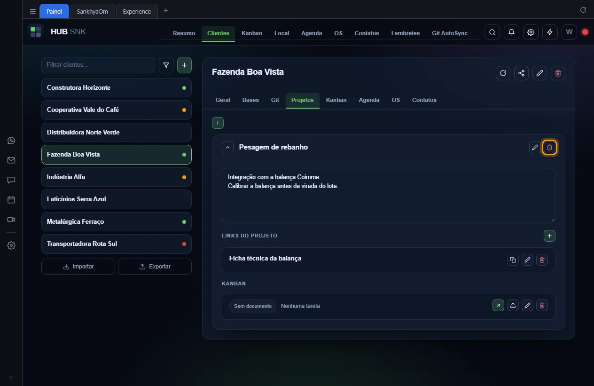Screen dimensions: 594x386
Task: Edit the Pesagem de rebanho project
Action: point(534,147)
